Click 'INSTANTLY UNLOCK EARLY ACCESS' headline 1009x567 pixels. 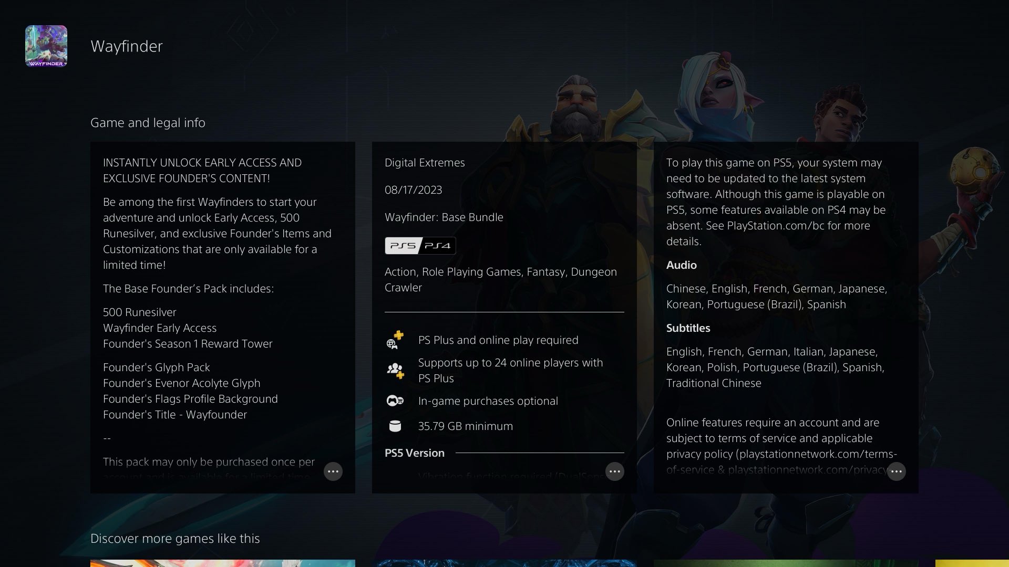pos(202,171)
